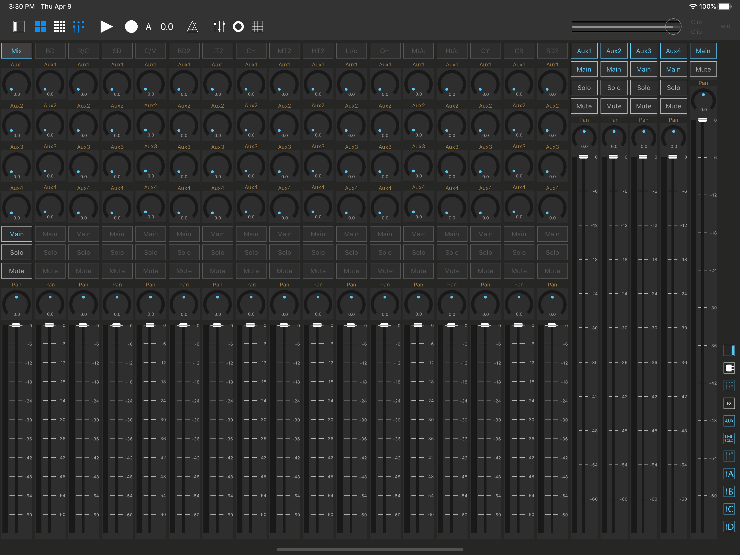Click the Pan knob on Mix channel
Image resolution: width=740 pixels, height=555 pixels.
pyautogui.click(x=17, y=304)
